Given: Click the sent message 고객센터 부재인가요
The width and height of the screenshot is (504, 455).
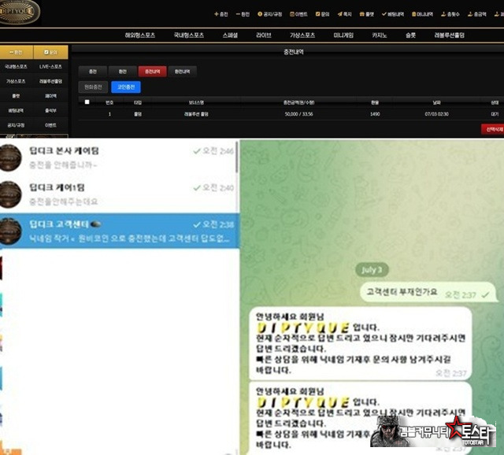Looking at the screenshot, I should 428,293.
